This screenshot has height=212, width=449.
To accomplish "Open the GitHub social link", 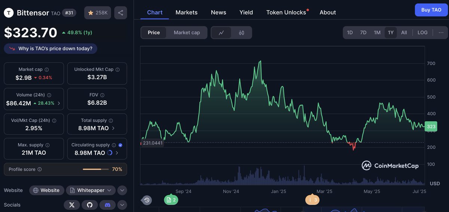I will (x=90, y=205).
